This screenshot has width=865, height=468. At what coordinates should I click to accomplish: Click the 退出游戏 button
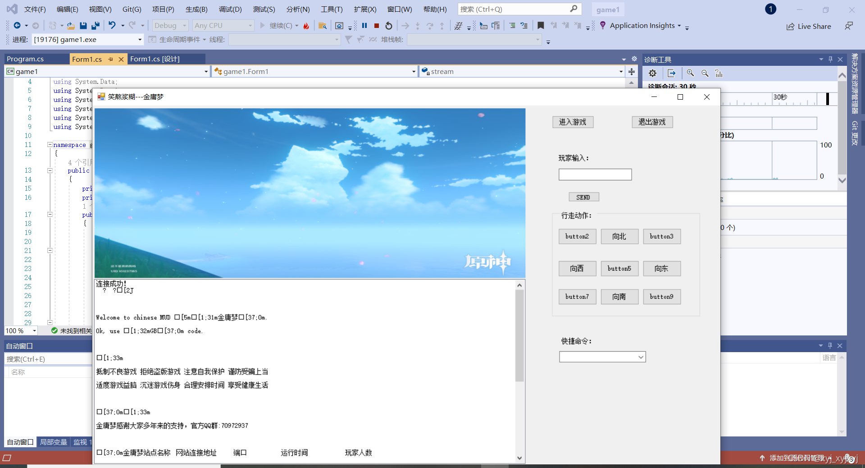pyautogui.click(x=652, y=122)
